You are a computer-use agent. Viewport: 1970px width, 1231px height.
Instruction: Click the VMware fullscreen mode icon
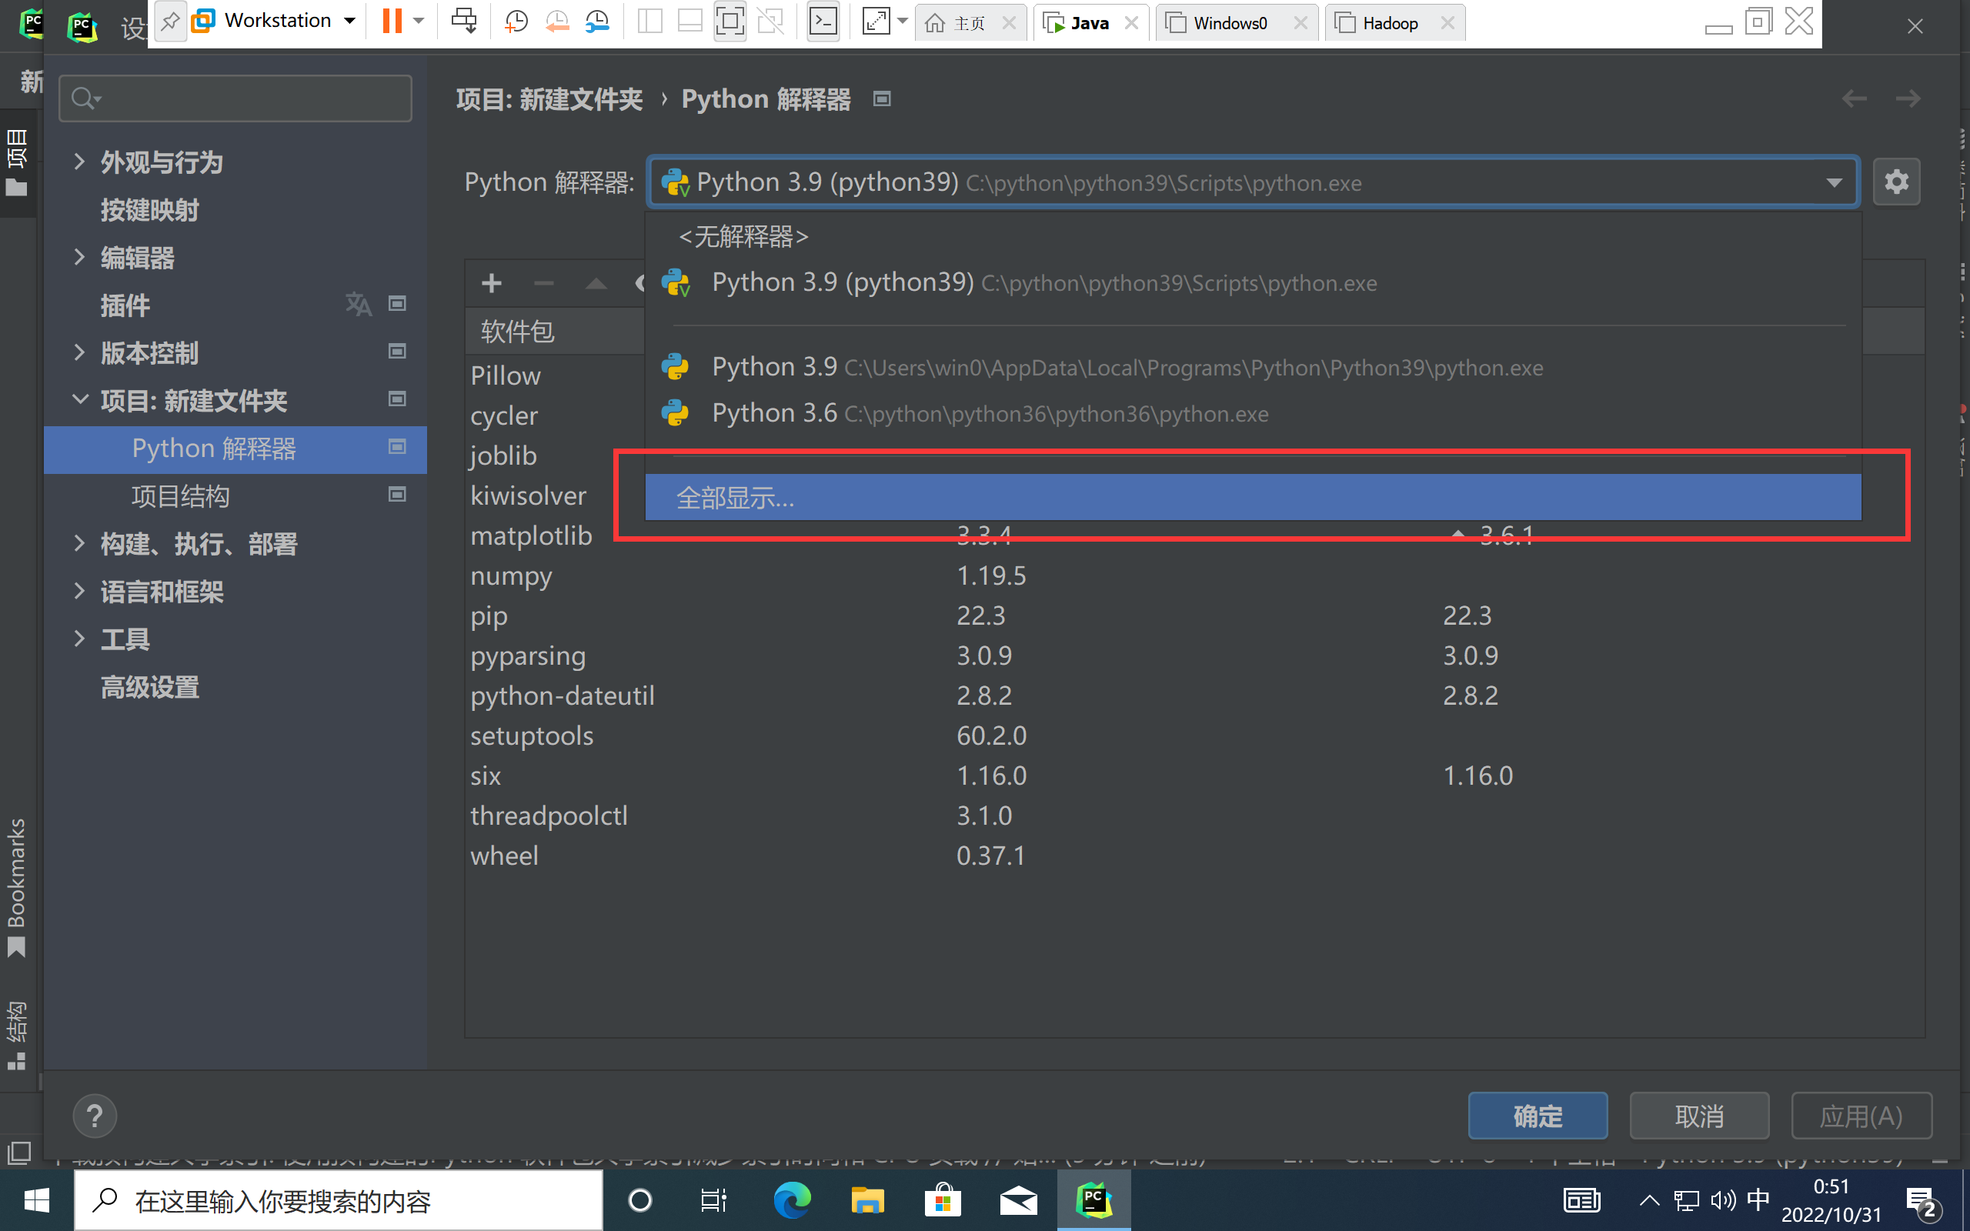click(x=730, y=22)
